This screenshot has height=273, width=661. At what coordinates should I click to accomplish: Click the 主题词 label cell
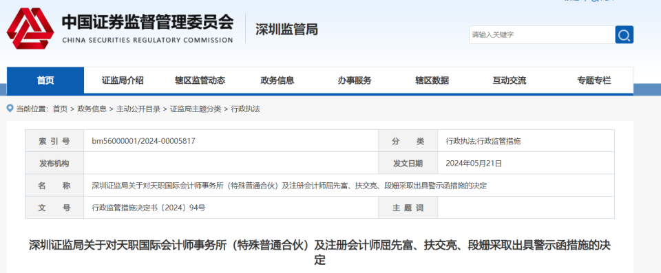click(x=408, y=208)
